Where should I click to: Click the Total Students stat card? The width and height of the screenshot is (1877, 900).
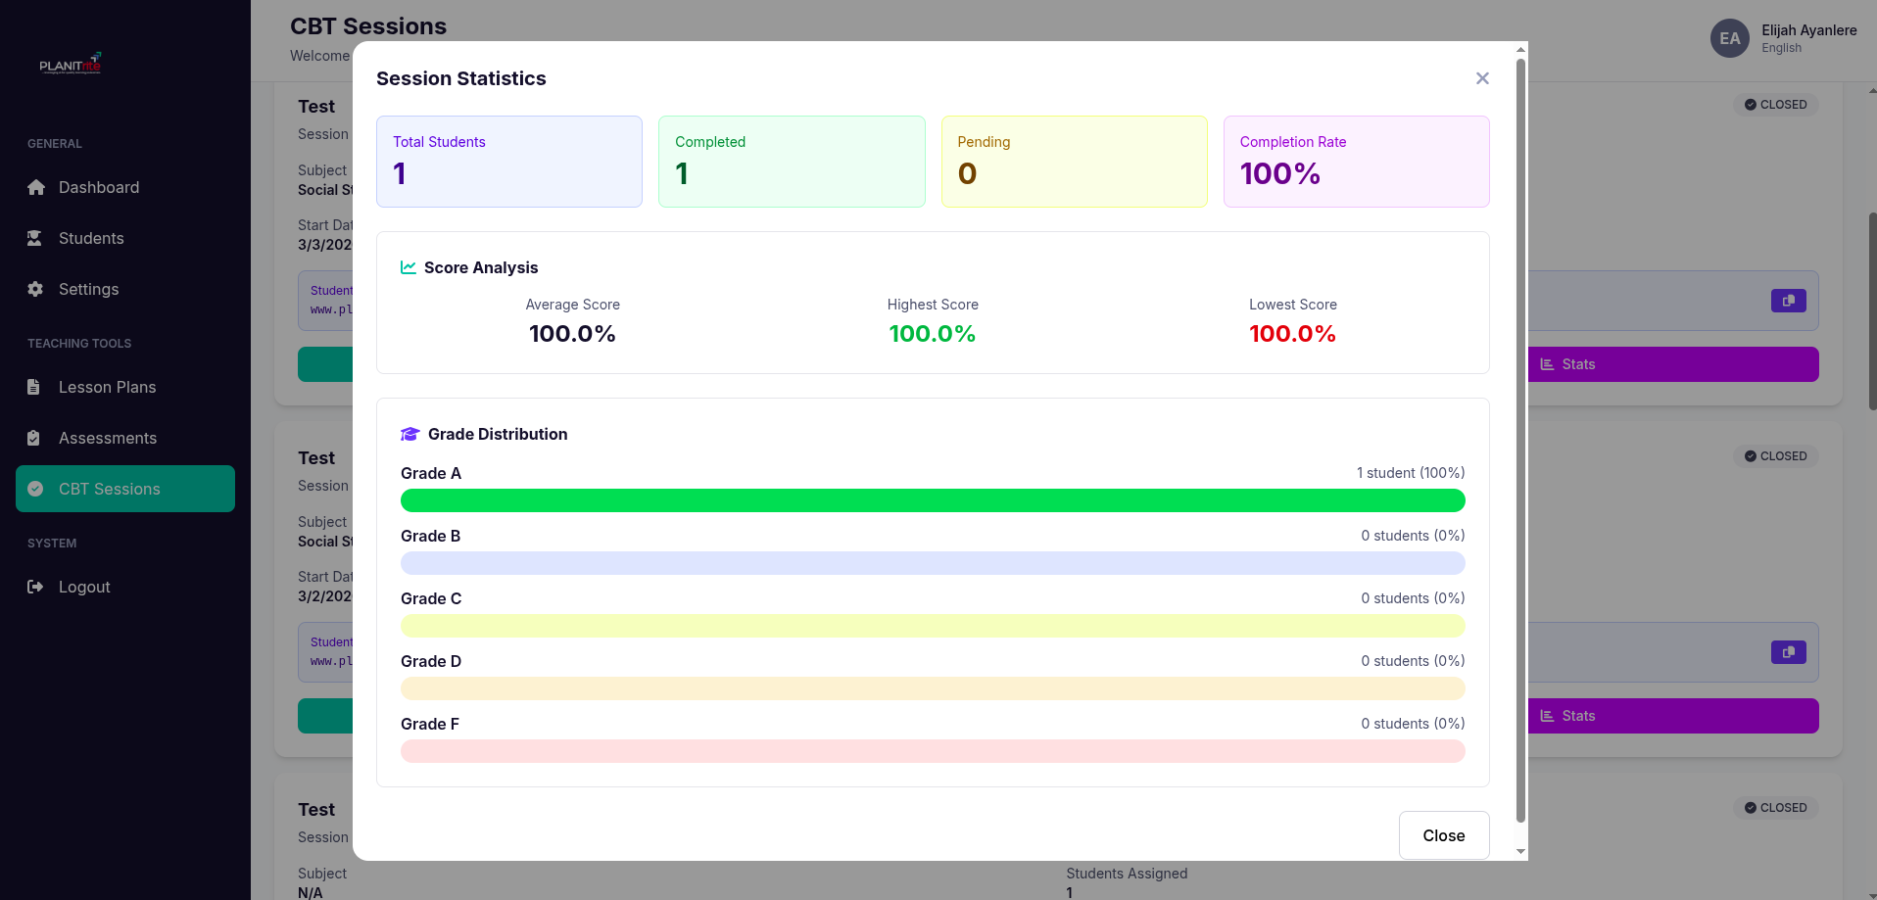(x=508, y=162)
